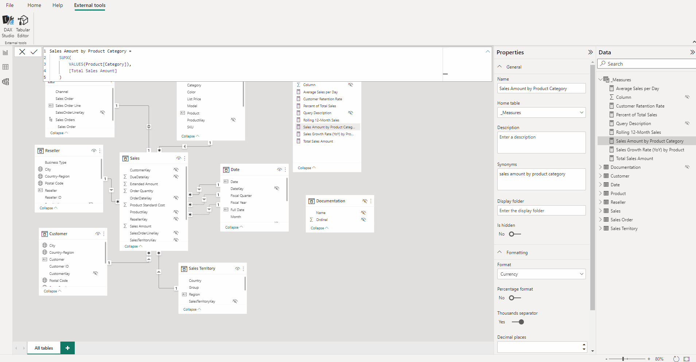Open the Home table dropdown

click(x=541, y=113)
